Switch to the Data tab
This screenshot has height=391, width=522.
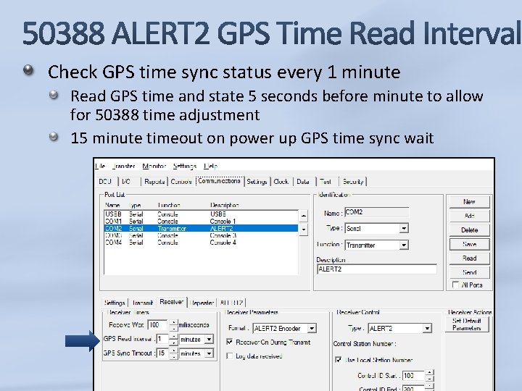[x=303, y=182]
